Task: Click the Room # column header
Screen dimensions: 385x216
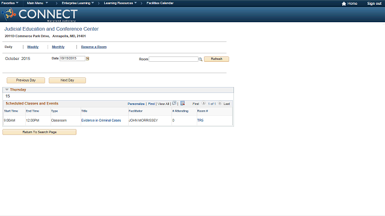Action: pos(202,111)
